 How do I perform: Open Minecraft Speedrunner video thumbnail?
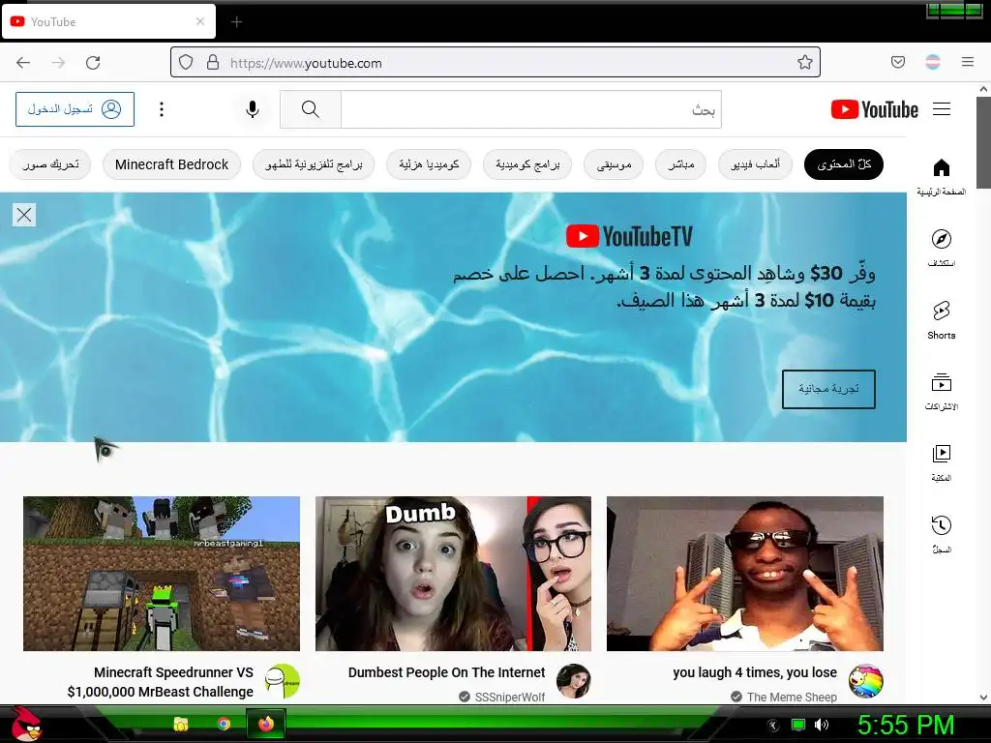[162, 574]
